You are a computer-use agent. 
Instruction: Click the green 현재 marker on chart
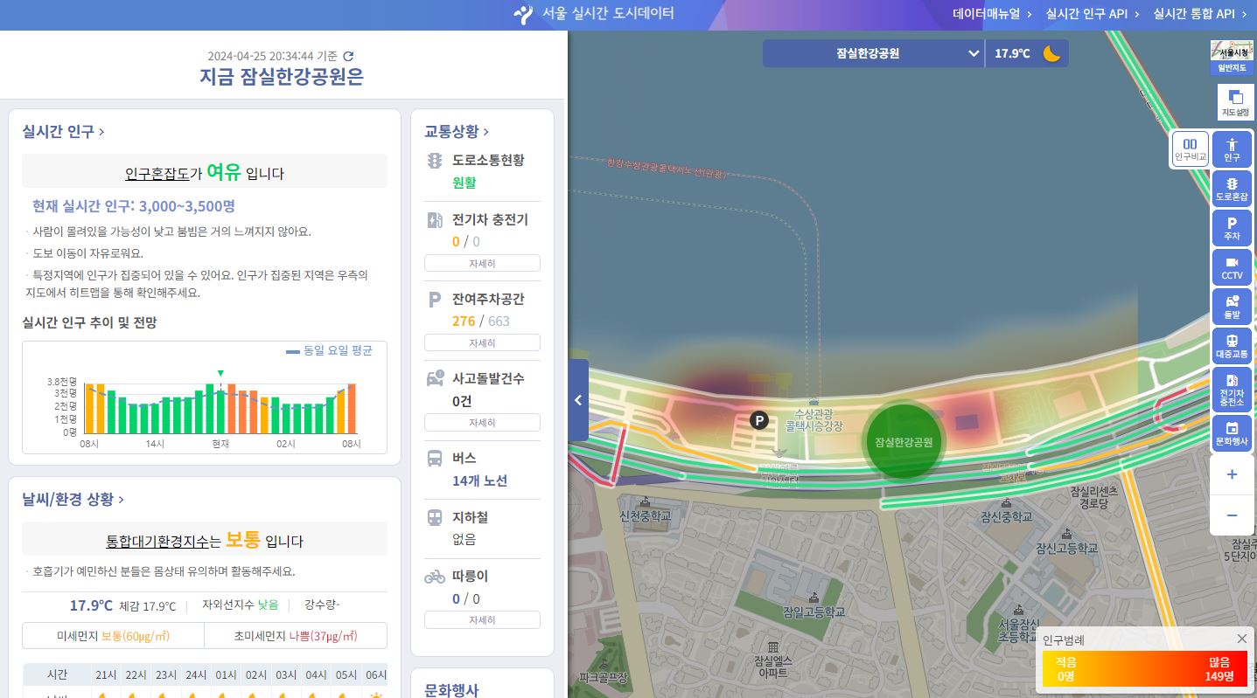[x=220, y=373]
